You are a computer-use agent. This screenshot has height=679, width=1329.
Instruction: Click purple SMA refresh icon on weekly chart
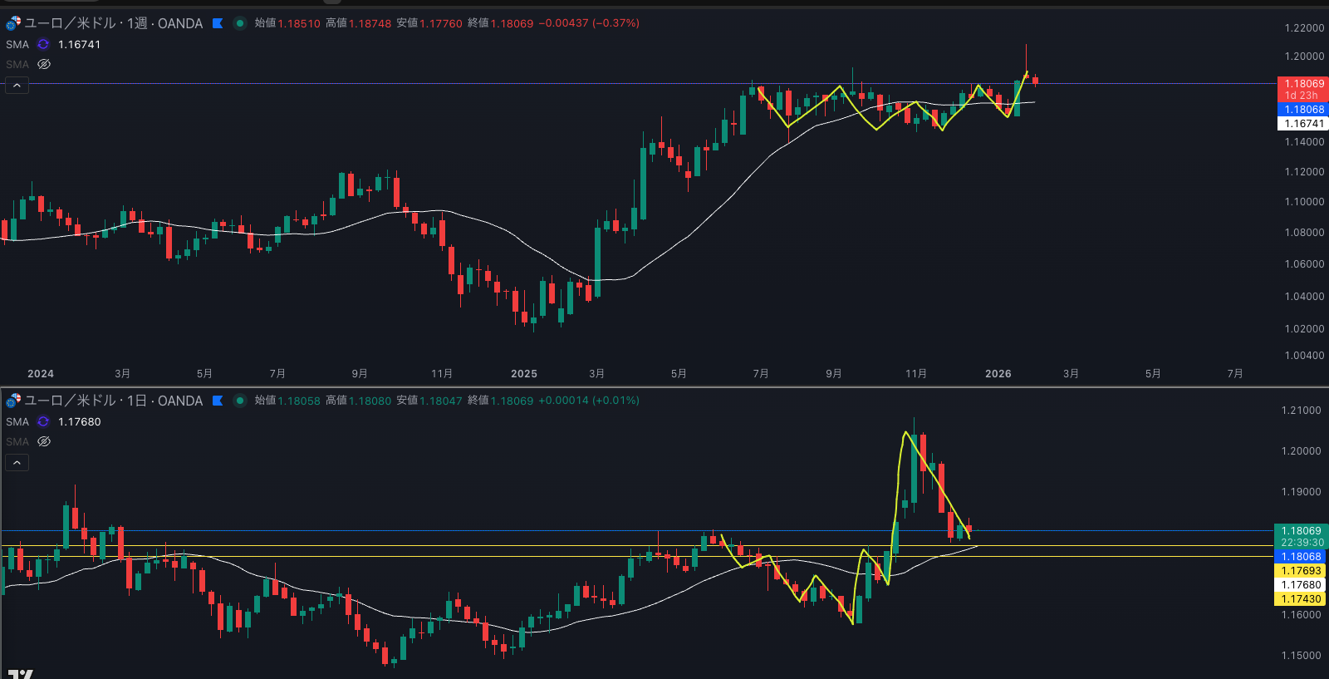pos(43,45)
